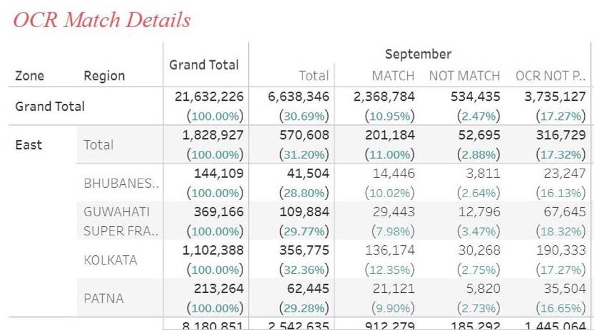
Task: Click the Grand Total column header
Action: 204,64
